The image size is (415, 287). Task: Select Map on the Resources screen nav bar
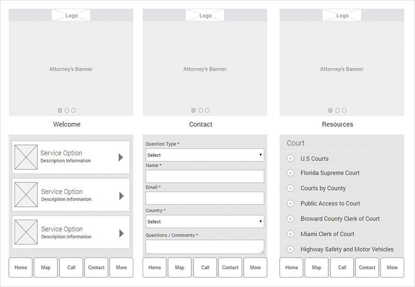point(316,267)
